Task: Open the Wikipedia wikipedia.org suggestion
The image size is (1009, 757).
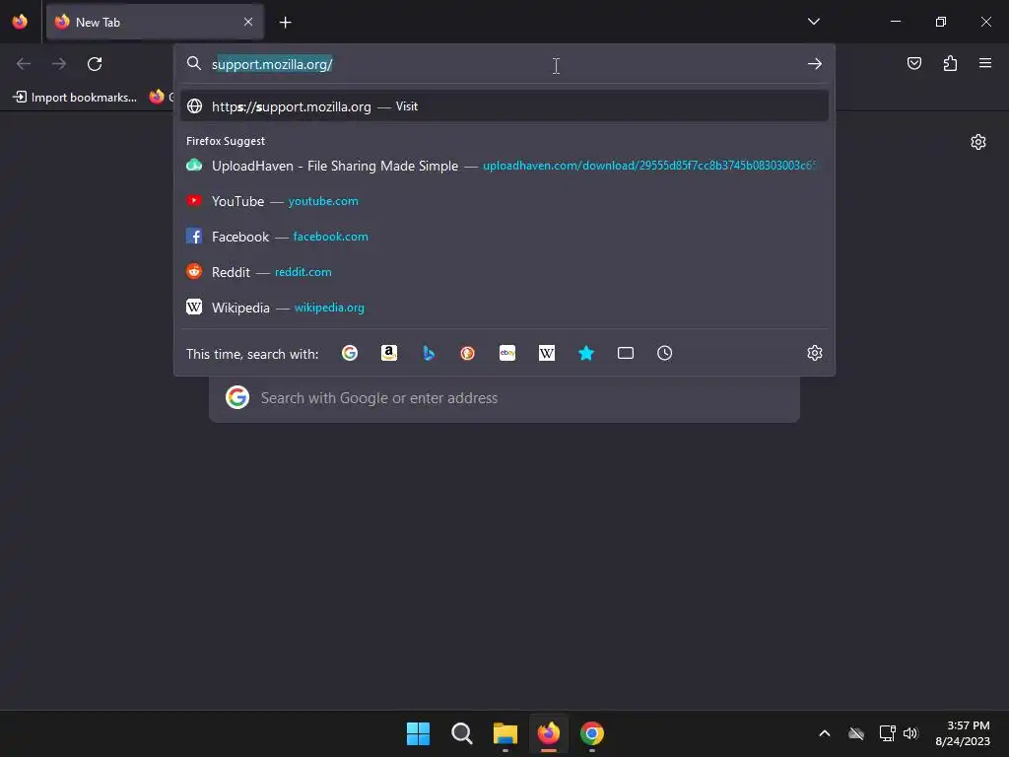Action: 504,308
